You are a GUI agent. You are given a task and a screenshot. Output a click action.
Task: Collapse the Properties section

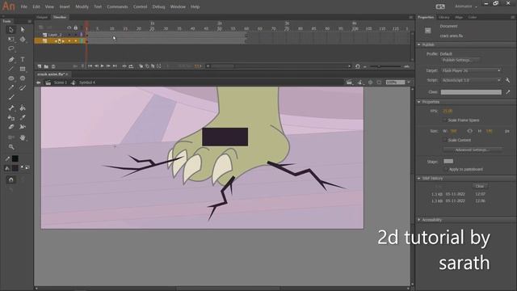pos(418,102)
